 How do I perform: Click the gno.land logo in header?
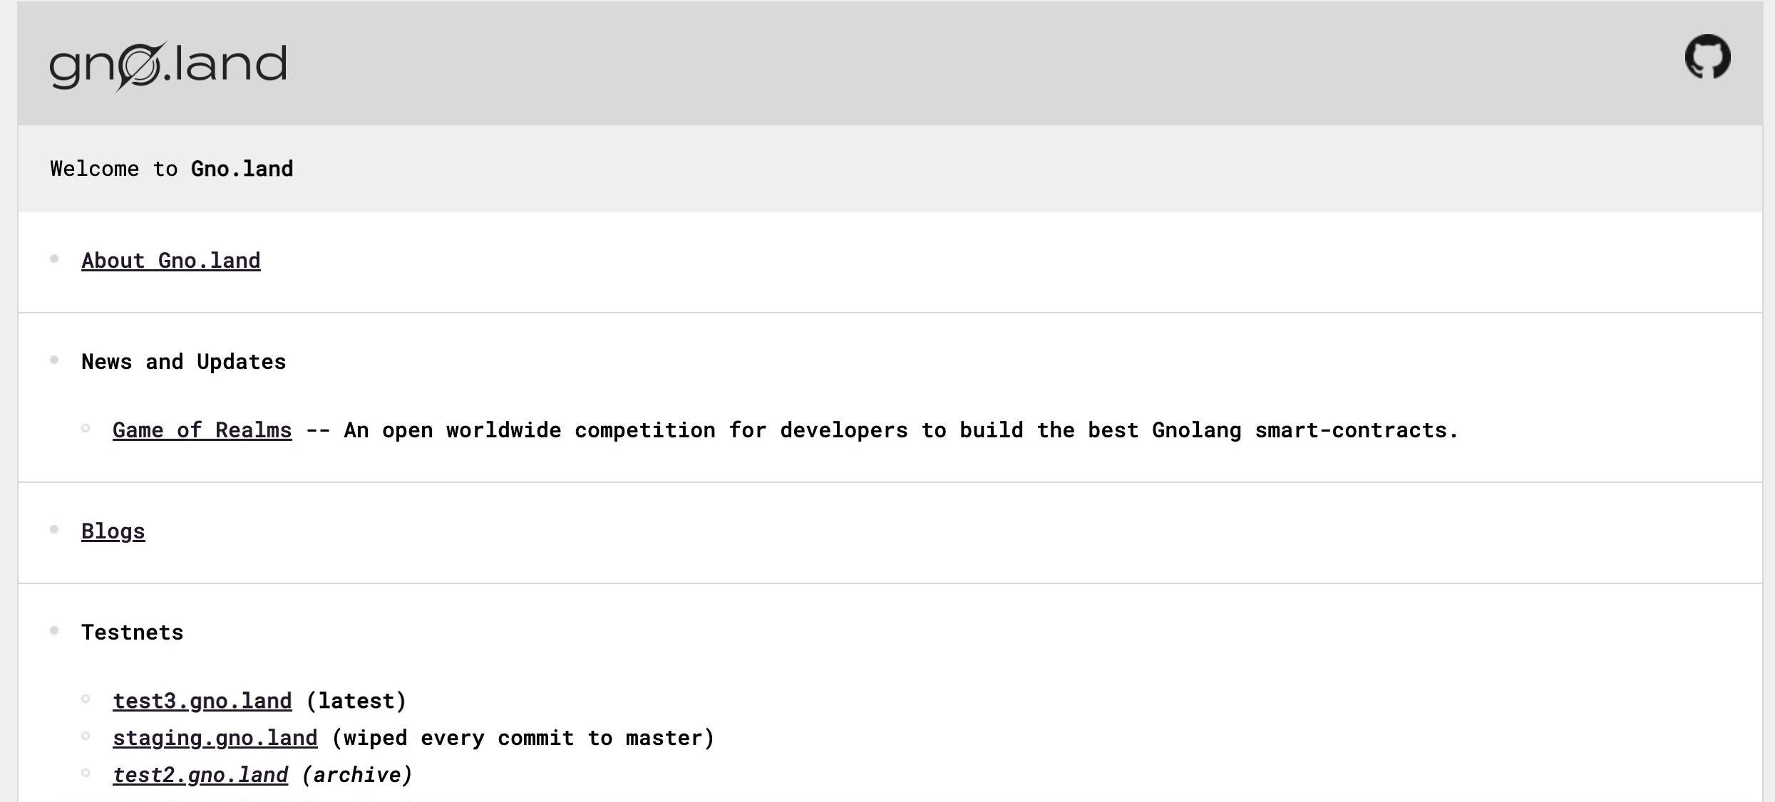click(x=168, y=66)
